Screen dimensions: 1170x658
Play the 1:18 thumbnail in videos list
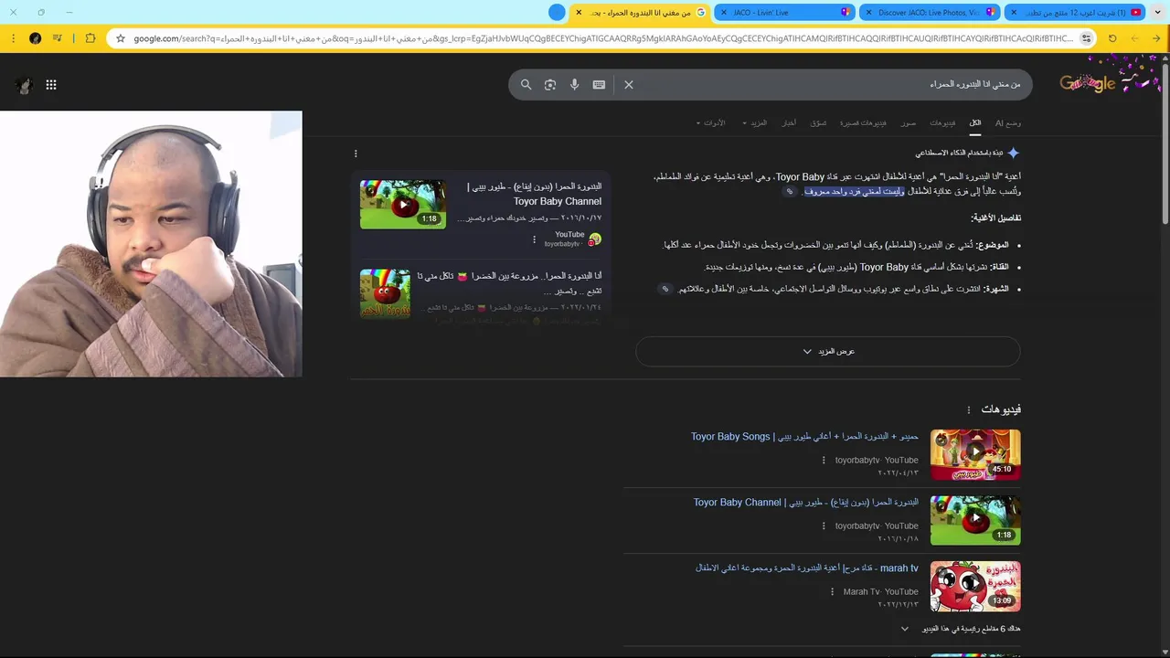[975, 520]
